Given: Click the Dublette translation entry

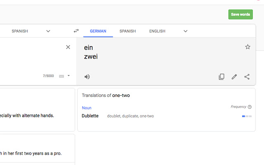Looking at the screenshot, I should point(90,116).
